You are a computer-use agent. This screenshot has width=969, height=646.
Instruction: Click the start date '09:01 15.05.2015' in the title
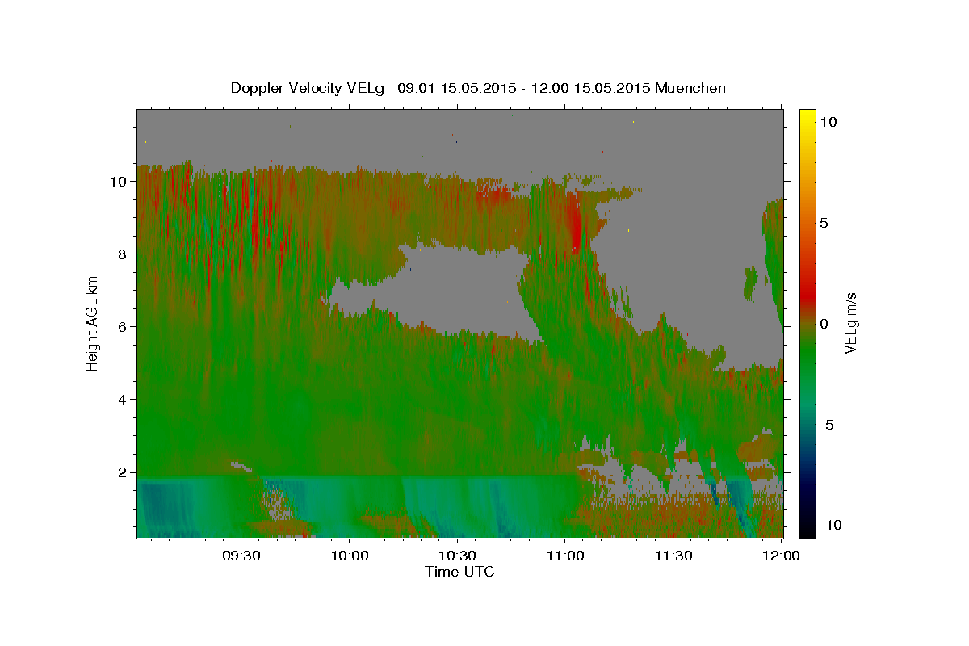coord(456,88)
